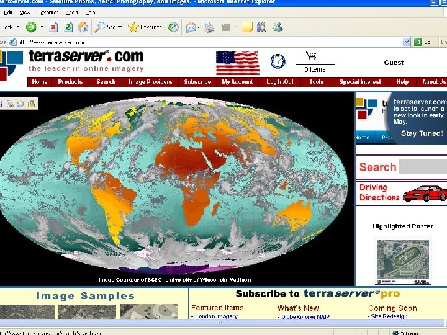This screenshot has height=335, width=447.
Task: Print page using printer icon
Action: [x=209, y=27]
